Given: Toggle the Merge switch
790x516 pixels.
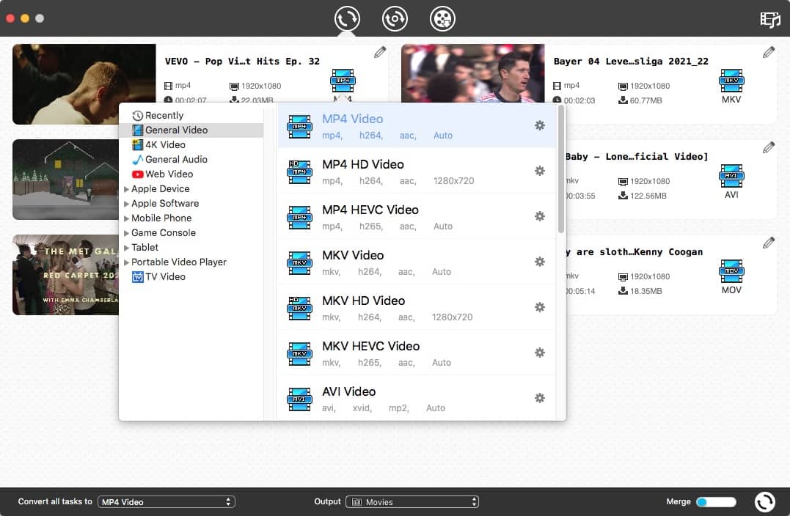Looking at the screenshot, I should pyautogui.click(x=715, y=502).
